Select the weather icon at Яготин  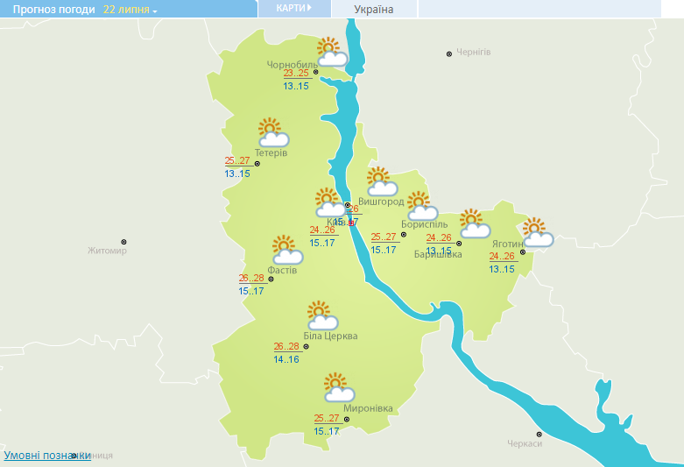pos(537,232)
